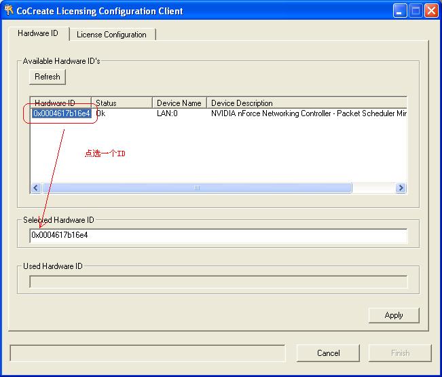This screenshot has width=442, height=377.
Task: Click the status text box at bottom
Action: [147, 353]
